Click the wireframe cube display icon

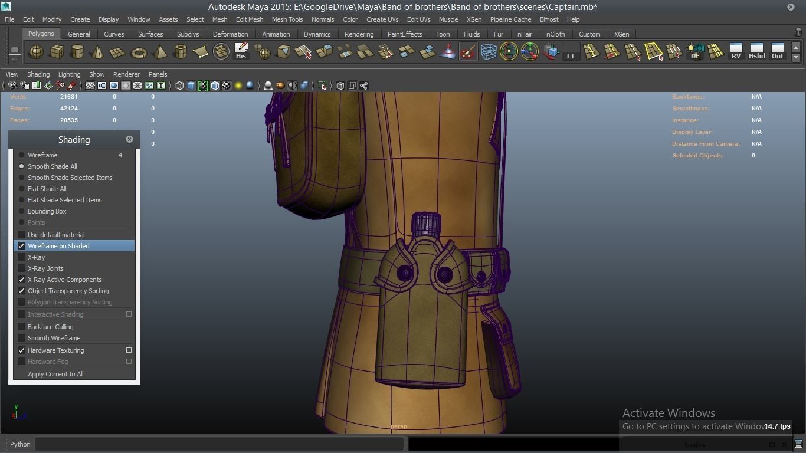pyautogui.click(x=179, y=86)
